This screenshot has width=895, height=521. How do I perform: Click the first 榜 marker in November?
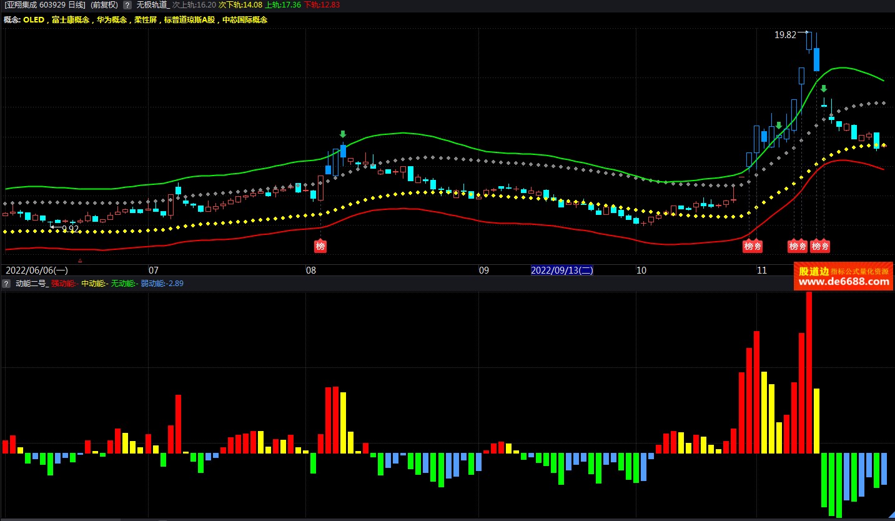(x=749, y=246)
